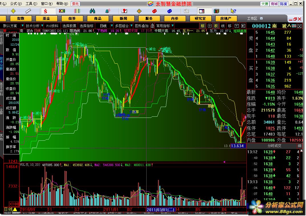Viewport: 306px width, 216px height.
Task: Open the colored stripes chart icon
Action: coord(77,11)
